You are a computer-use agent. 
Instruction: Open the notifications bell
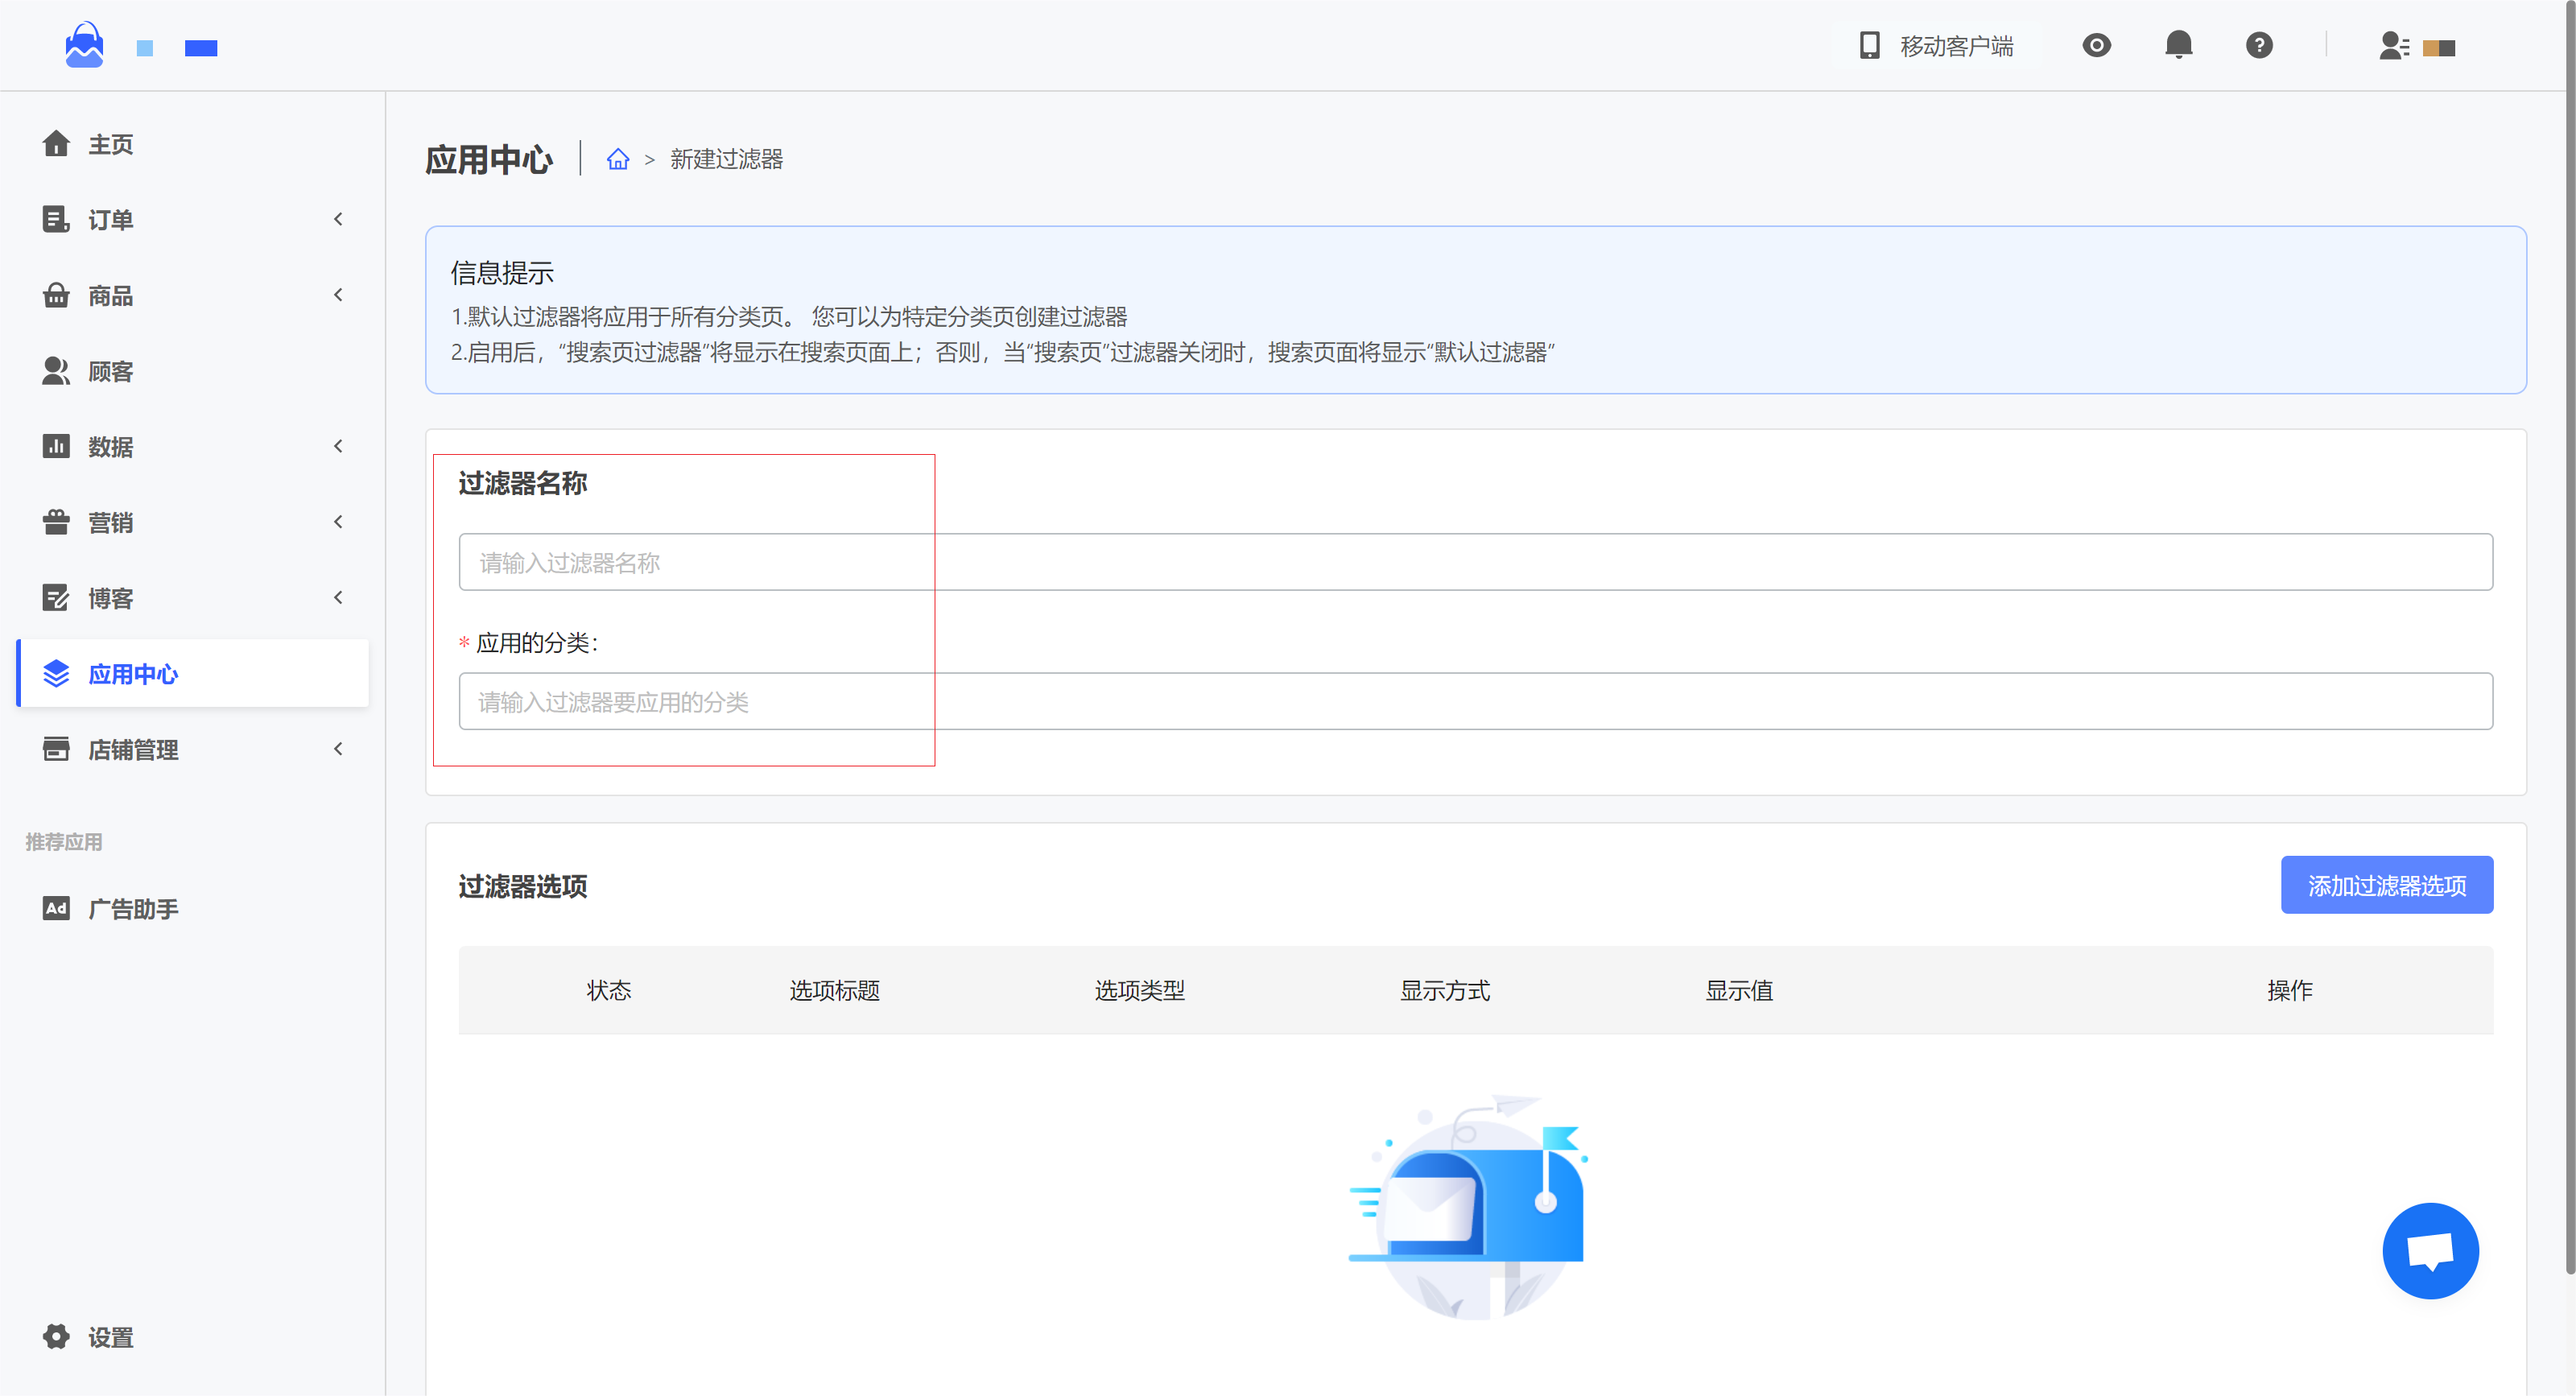pyautogui.click(x=2178, y=45)
